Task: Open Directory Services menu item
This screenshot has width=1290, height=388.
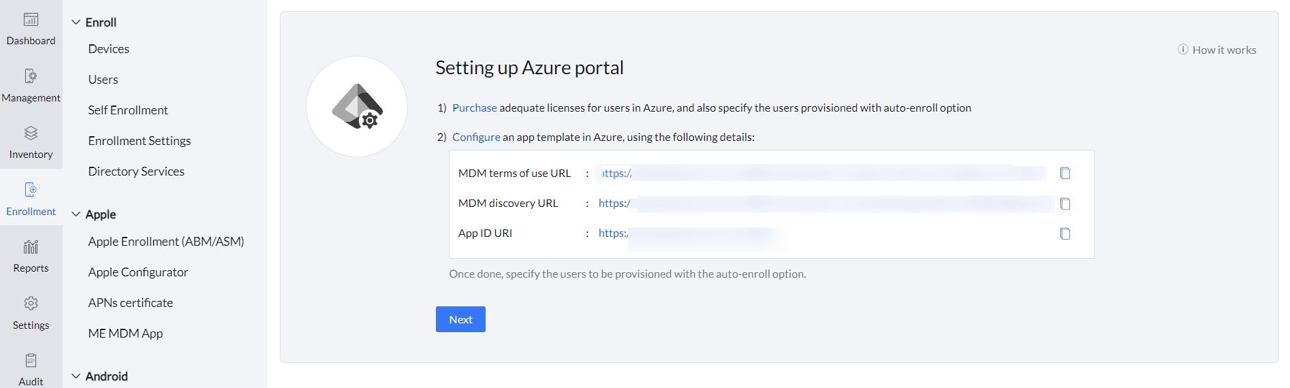Action: (136, 172)
